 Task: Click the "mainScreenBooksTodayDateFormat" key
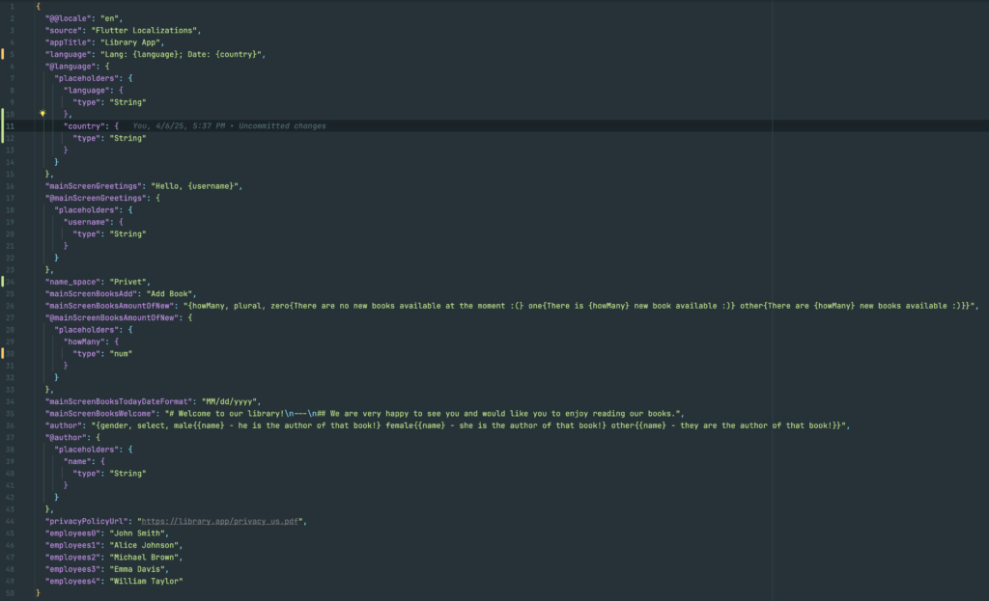[x=119, y=401]
